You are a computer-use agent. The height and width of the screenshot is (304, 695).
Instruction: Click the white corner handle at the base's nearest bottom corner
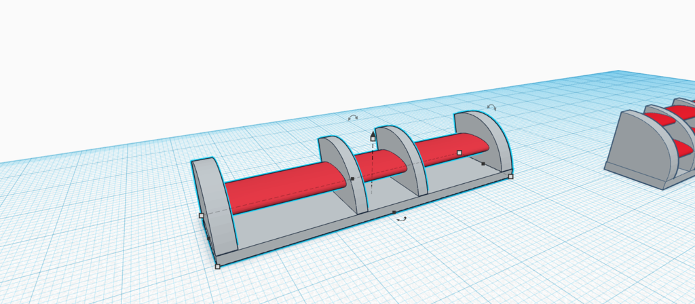[x=218, y=266]
